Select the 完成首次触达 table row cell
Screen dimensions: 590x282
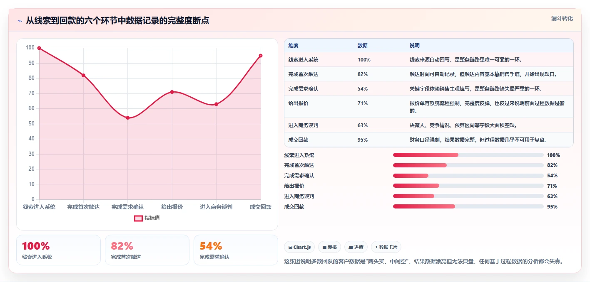[303, 74]
